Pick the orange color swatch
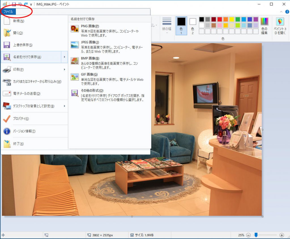 point(226,19)
